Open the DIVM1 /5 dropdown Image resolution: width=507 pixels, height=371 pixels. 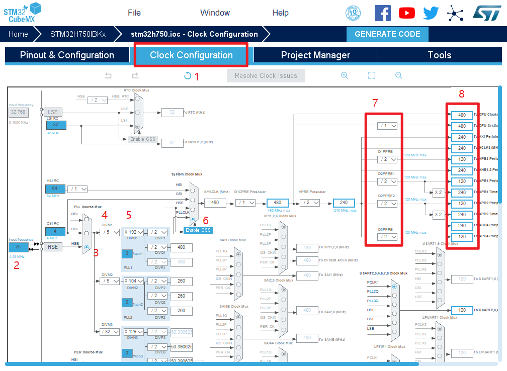click(x=109, y=232)
